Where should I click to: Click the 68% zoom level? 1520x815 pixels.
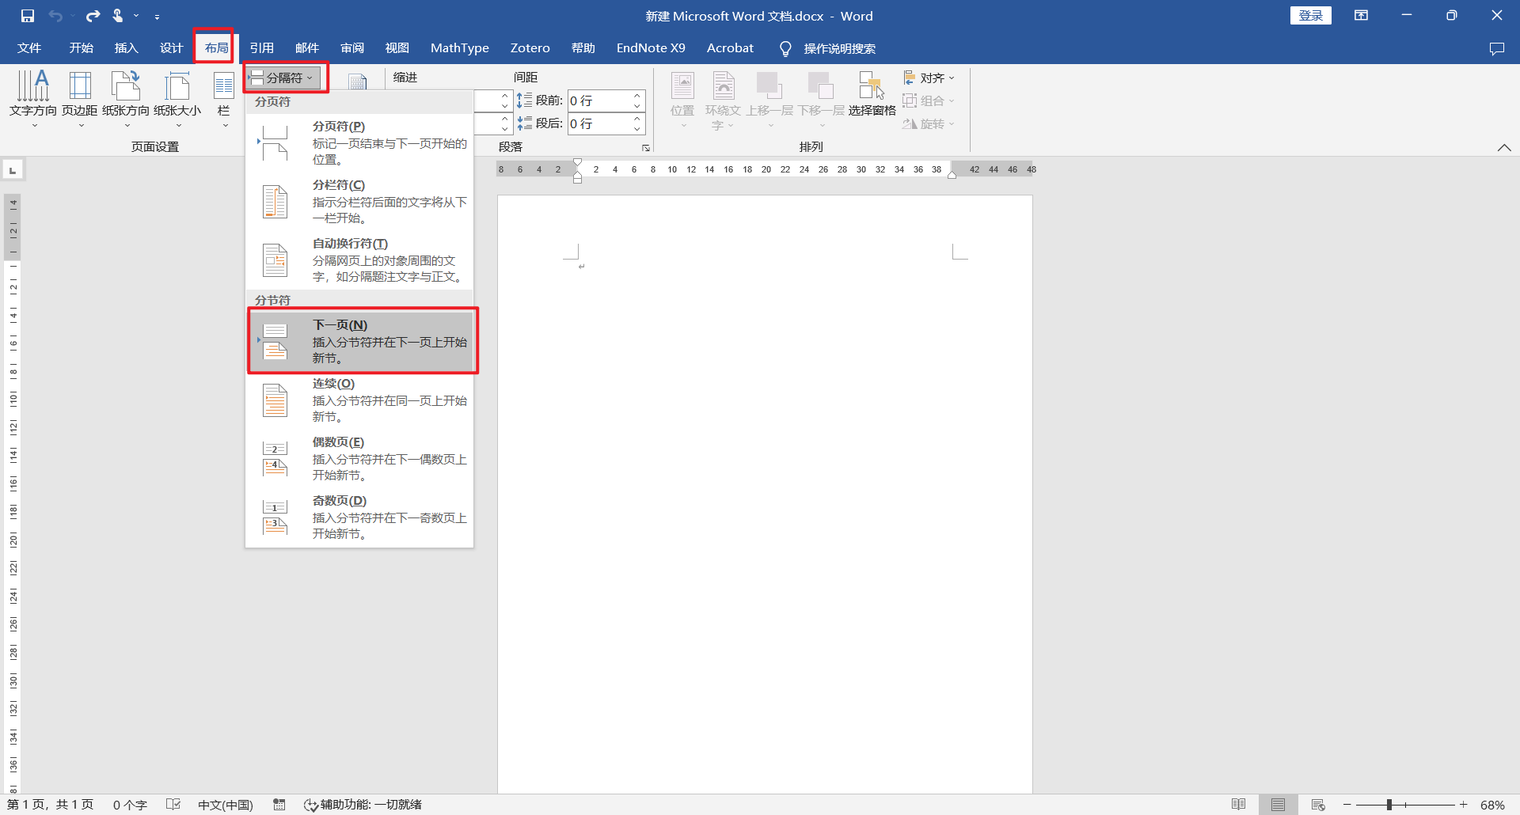[1492, 805]
